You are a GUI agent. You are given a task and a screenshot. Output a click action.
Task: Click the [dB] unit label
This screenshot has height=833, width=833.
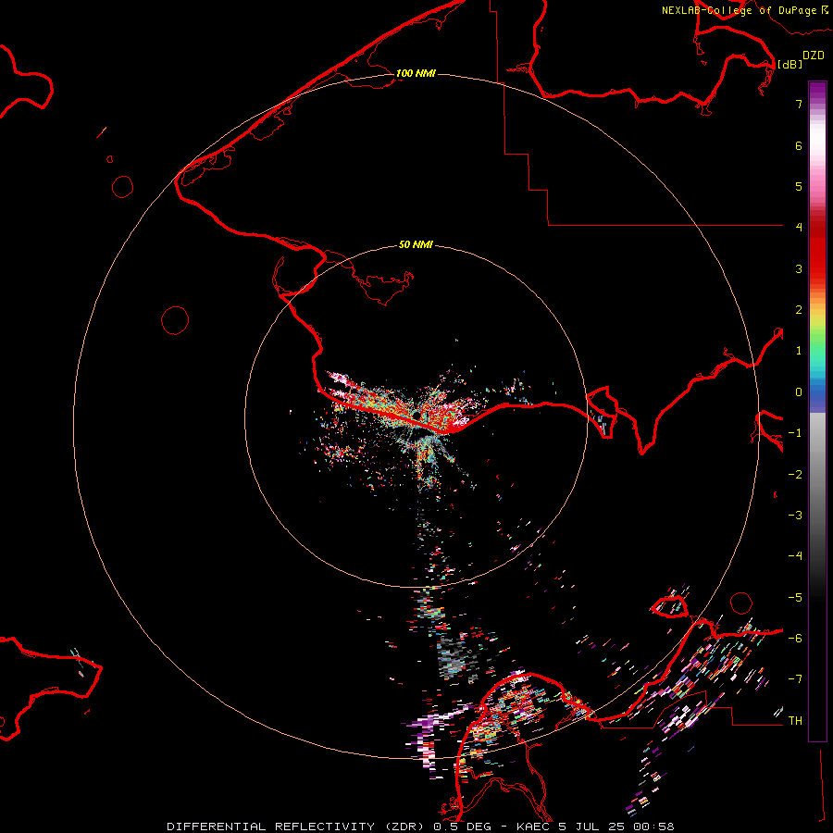tap(789, 64)
